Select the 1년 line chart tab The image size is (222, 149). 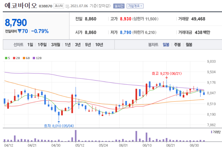(68, 45)
